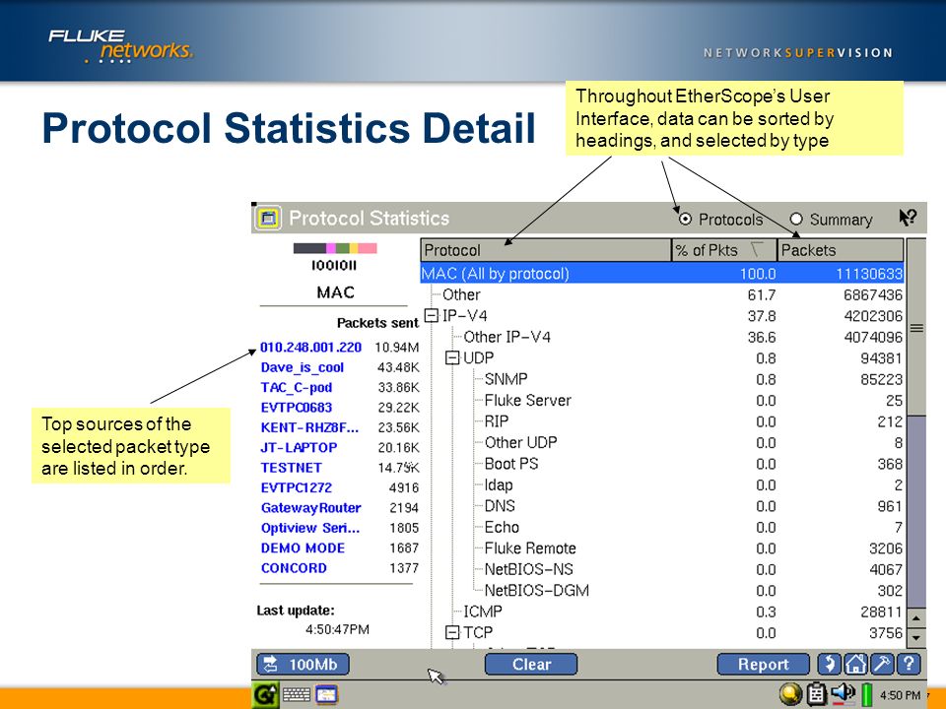Select the Fluke Server row
Viewport: 946px width, 709px height.
(x=662, y=401)
